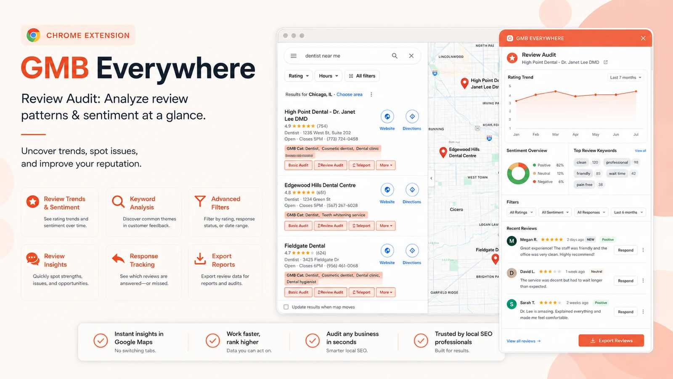Get Directions icon for High Point Dental
This screenshot has height=379, width=673.
412,117
